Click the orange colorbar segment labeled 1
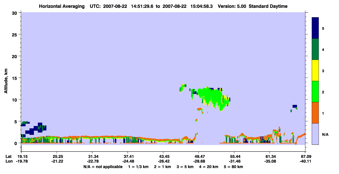The width and height of the screenshot is (339, 174). point(315,113)
